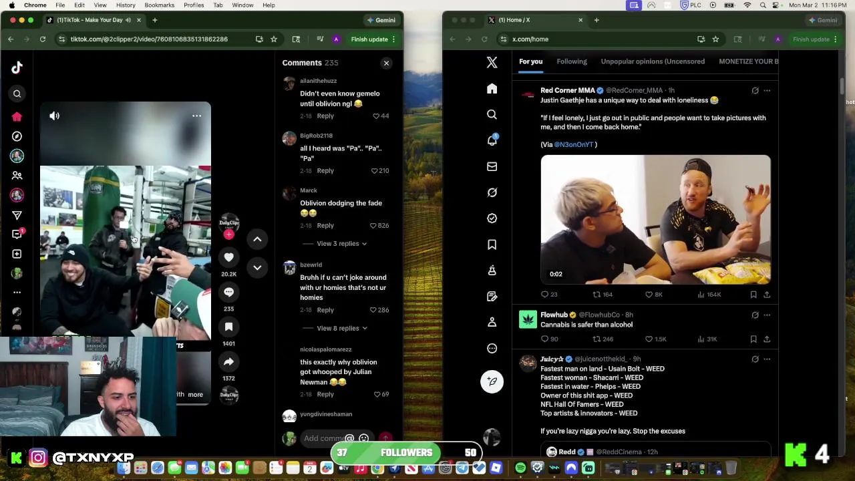Screen dimensions: 855x481
Task: Close the TikTok comments panel
Action: tap(386, 63)
